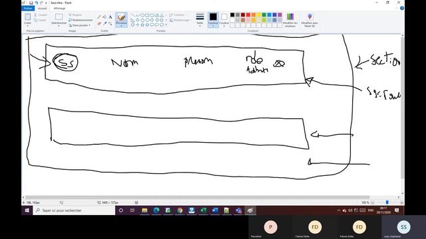The height and width of the screenshot is (239, 426).
Task: Expand the shapes gallery more arrow
Action: coord(166,25)
